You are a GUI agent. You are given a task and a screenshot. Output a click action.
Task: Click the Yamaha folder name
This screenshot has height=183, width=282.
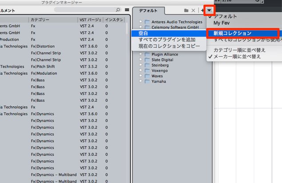[x=159, y=81]
